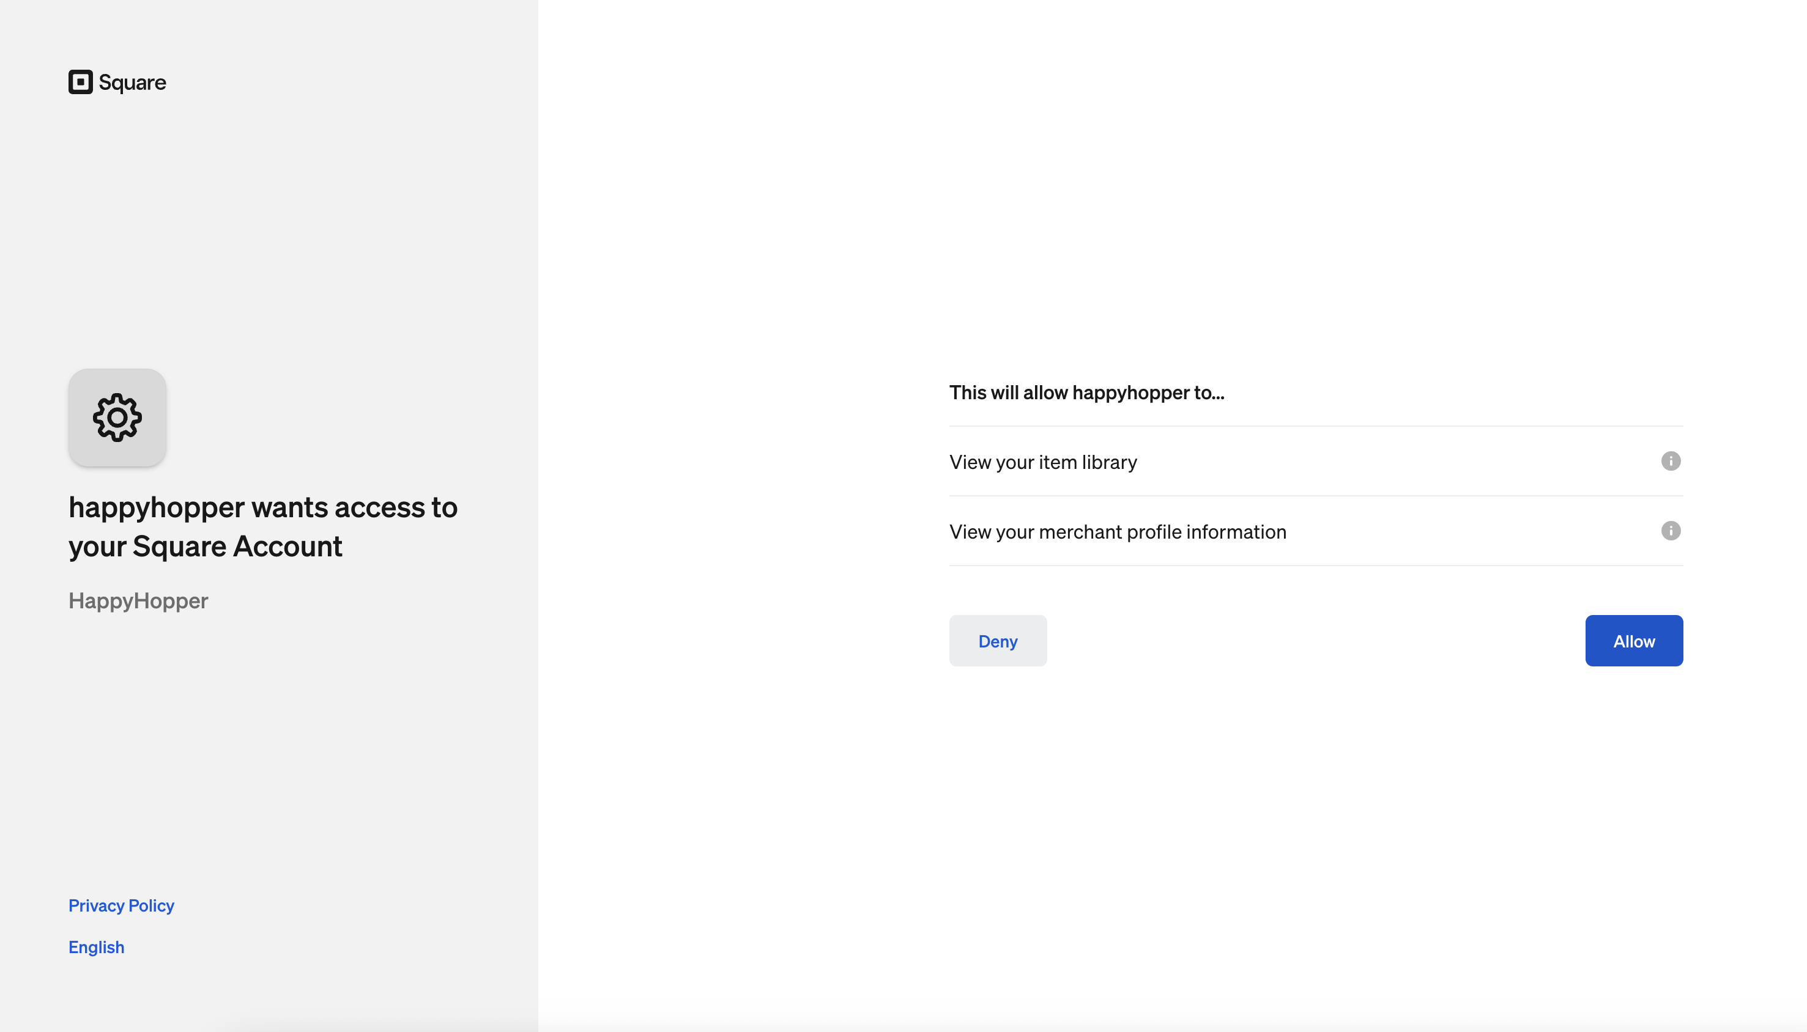1807x1032 pixels.
Task: Click 'This will allow happyhopper to...' heading
Action: pyautogui.click(x=1086, y=393)
